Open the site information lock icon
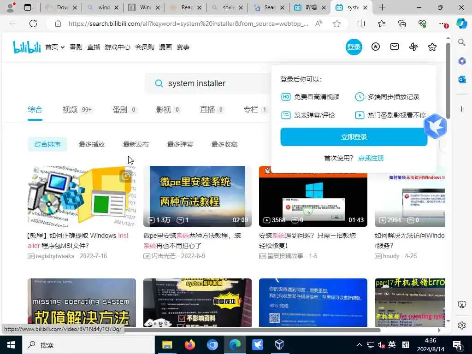472x354 pixels. pos(58,24)
